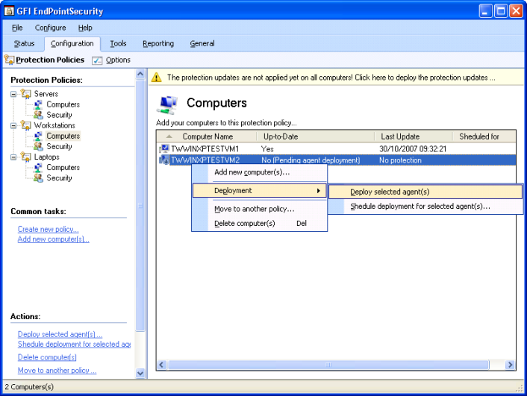The height and width of the screenshot is (396, 527).
Task: Click the '30/10/2007 09:32:21' last update cell
Action: 413,149
